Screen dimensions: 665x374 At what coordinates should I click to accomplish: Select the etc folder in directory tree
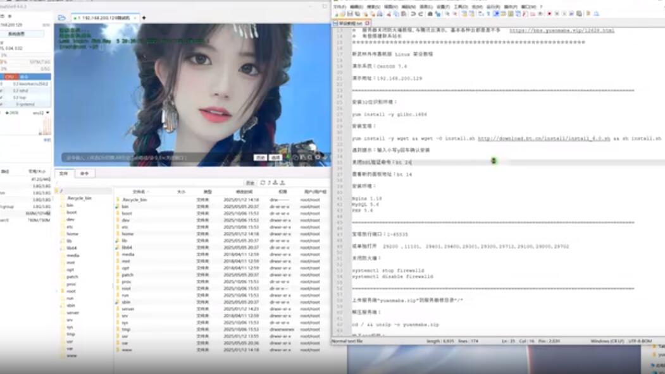pyautogui.click(x=70, y=226)
